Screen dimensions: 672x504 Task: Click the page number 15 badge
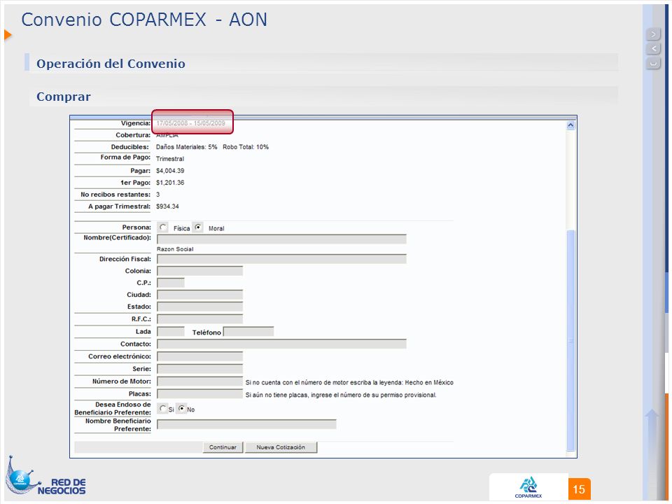point(579,489)
